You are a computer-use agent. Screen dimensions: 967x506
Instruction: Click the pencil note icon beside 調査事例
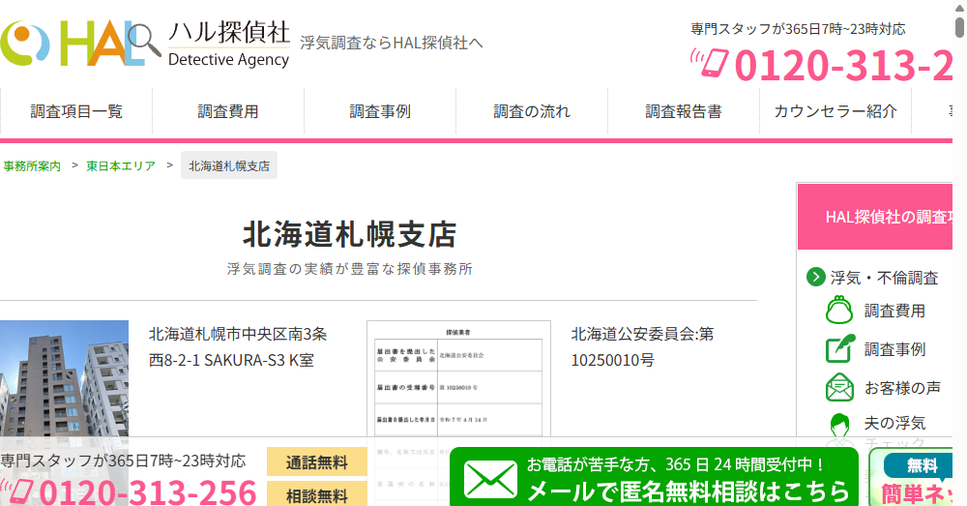pos(839,349)
